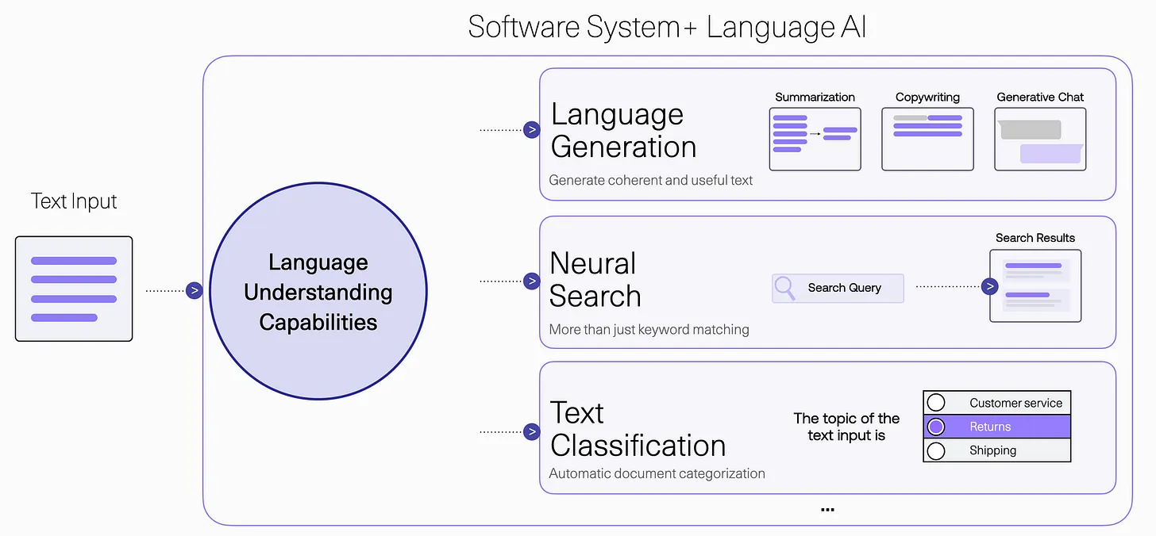
Task: Click arrow between Text Input and circle
Action: tap(194, 291)
